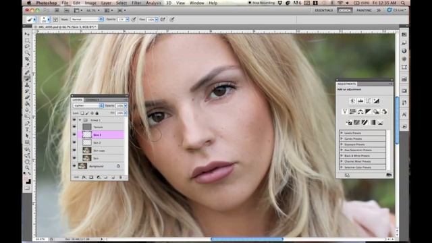Open the Image menu
This screenshot has width=432, height=243.
point(90,3)
